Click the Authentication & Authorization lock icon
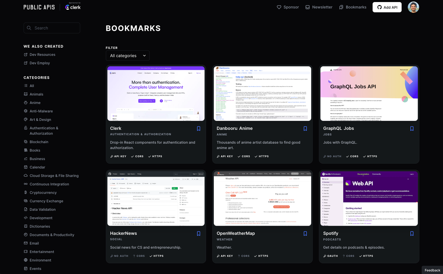This screenshot has height=274, width=443. 26,128
